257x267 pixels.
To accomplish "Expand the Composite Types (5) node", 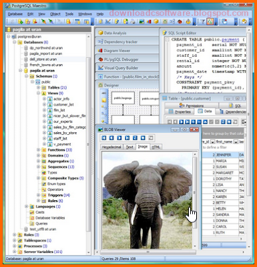I will [38, 178].
